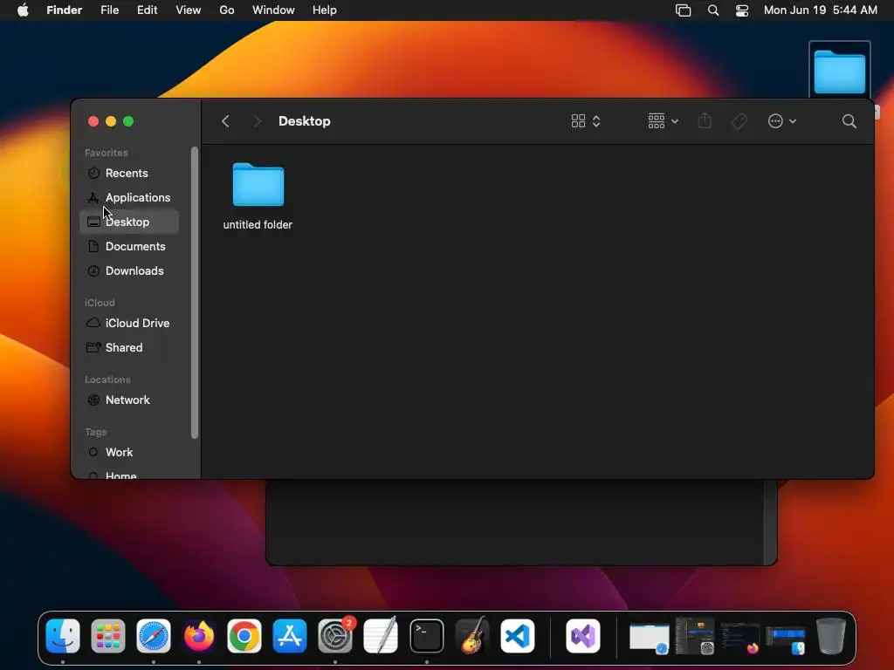Click the date and time in menu bar
Viewport: 894px width, 670px height.
[821, 10]
